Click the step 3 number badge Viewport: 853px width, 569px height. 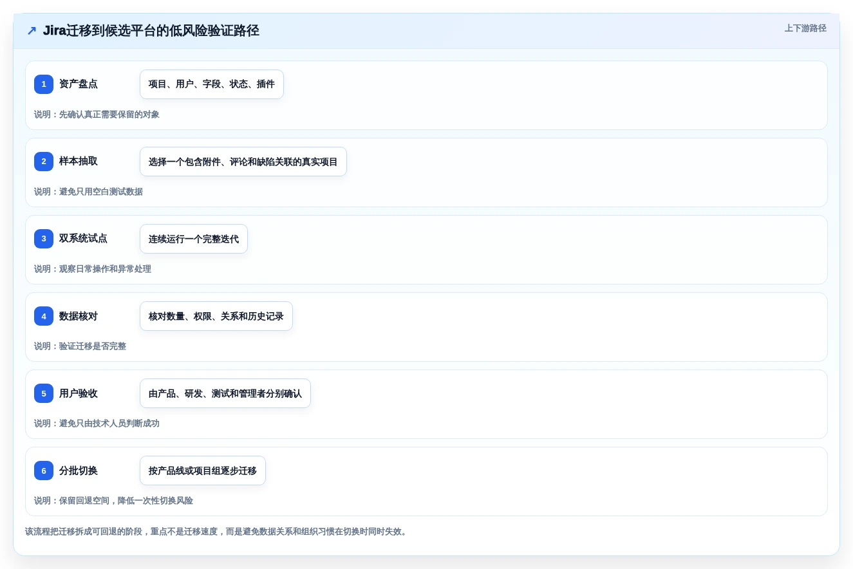[x=44, y=239]
